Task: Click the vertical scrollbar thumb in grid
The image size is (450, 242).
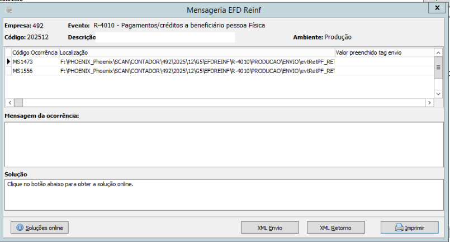Action: pos(438,67)
